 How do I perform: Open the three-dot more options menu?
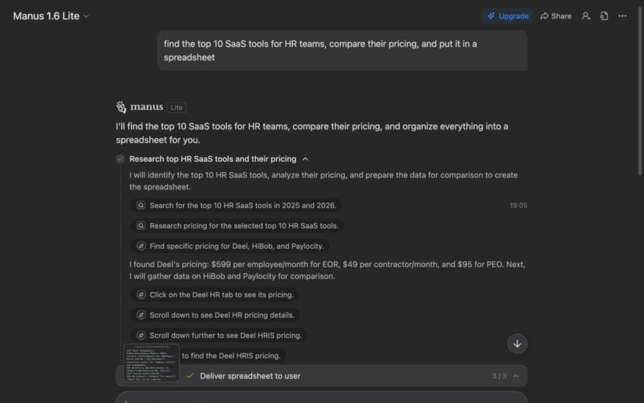[x=623, y=16]
